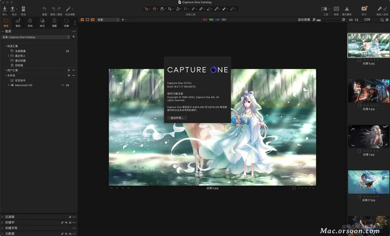Switch to the 调整 adjust tab
Viewport: 390px width, 236px height.
(x=54, y=22)
